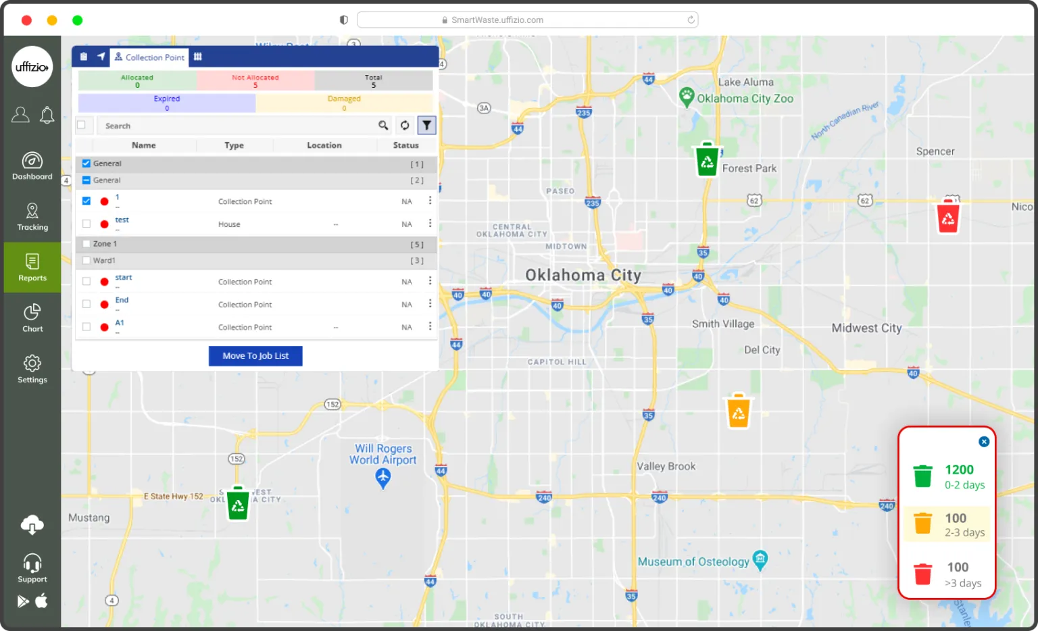The width and height of the screenshot is (1038, 631).
Task: Open the Chart section
Action: pyautogui.click(x=32, y=318)
